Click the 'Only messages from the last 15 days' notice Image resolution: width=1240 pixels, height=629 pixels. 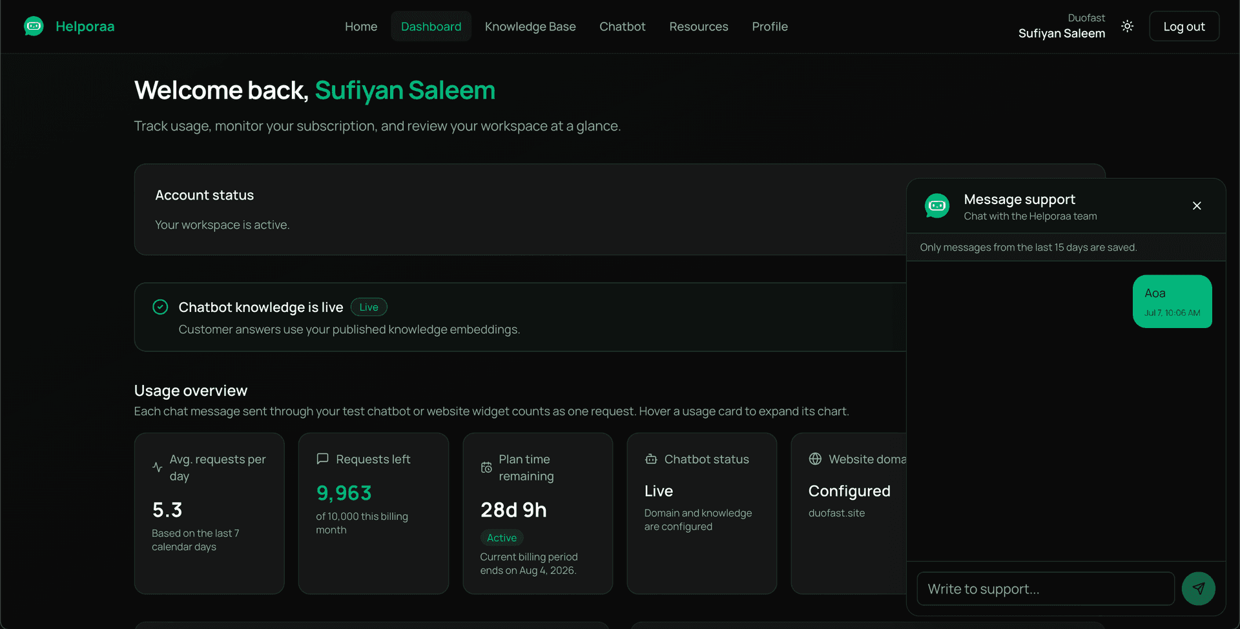1028,247
